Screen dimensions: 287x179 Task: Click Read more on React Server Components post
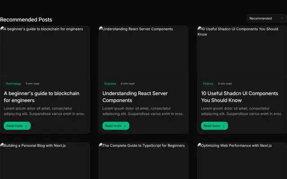[x=116, y=126]
